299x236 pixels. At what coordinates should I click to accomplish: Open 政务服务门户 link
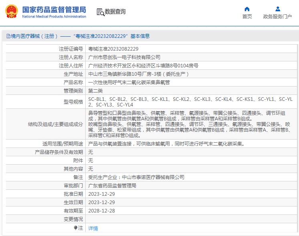(277, 17)
